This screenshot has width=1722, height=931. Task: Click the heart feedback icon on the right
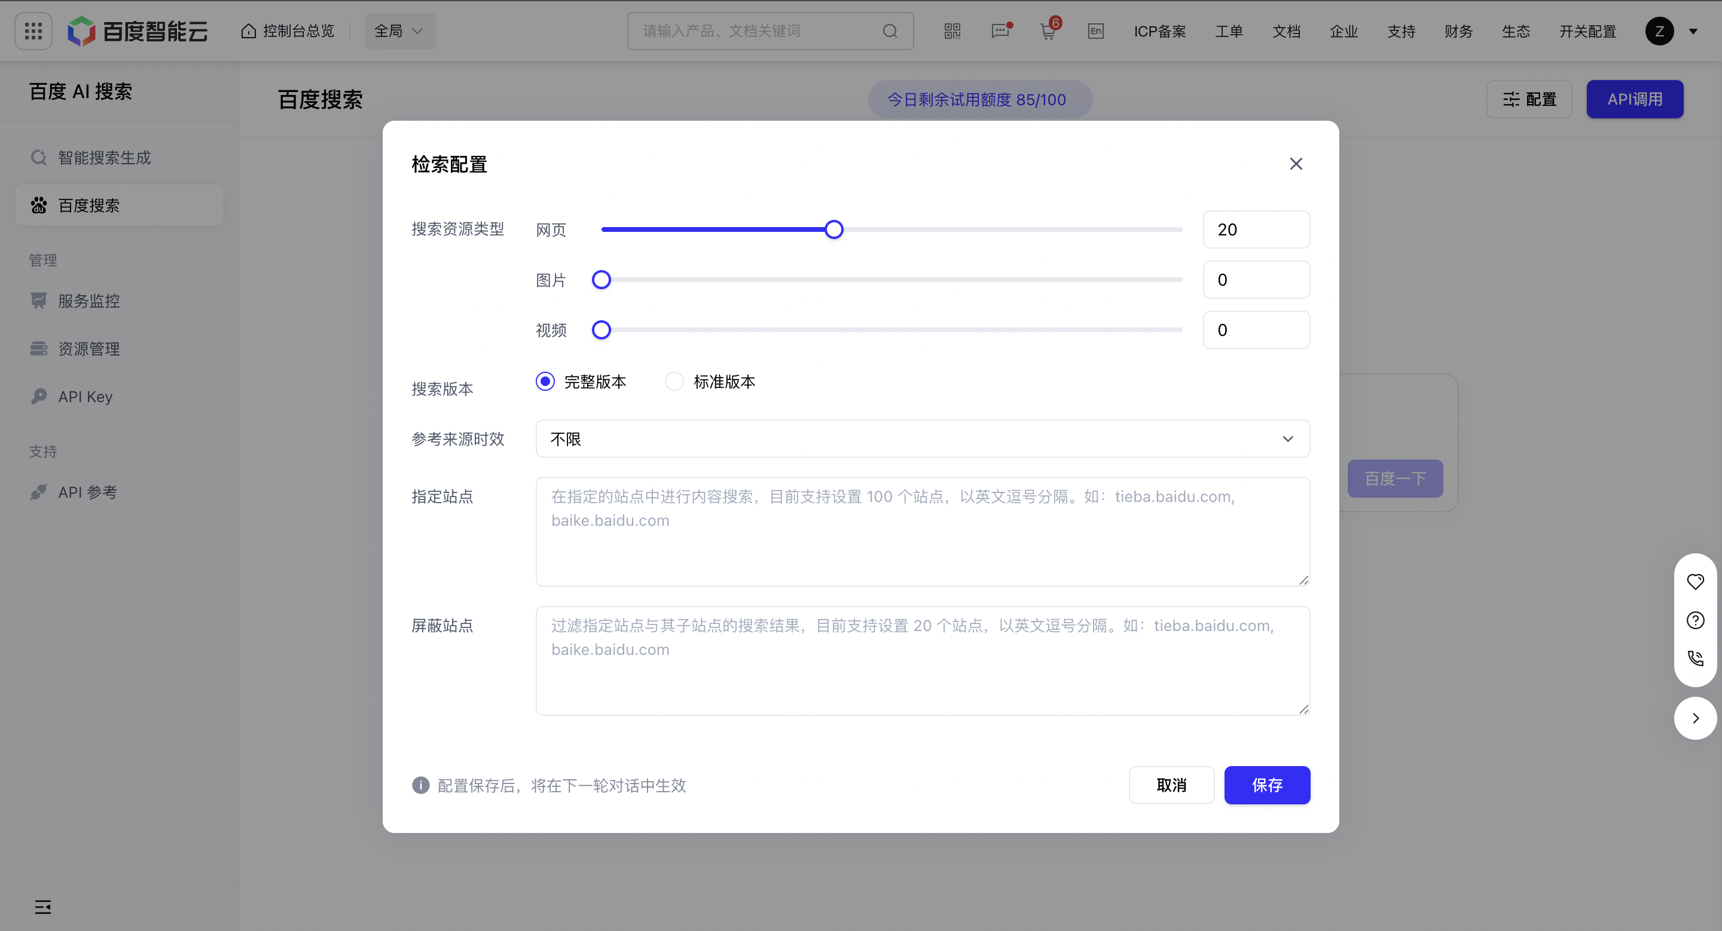[x=1695, y=581]
